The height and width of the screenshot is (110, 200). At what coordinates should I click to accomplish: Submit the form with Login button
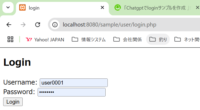point(13,102)
